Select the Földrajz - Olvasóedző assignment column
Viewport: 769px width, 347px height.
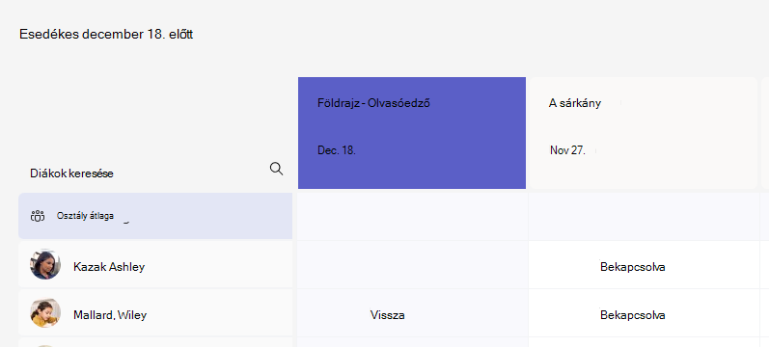[x=412, y=133]
